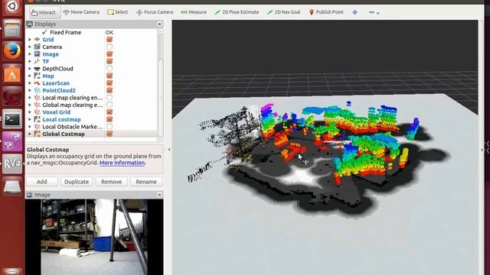Expand the Map display properties
Image resolution: width=490 pixels, height=275 pixels.
click(x=30, y=76)
